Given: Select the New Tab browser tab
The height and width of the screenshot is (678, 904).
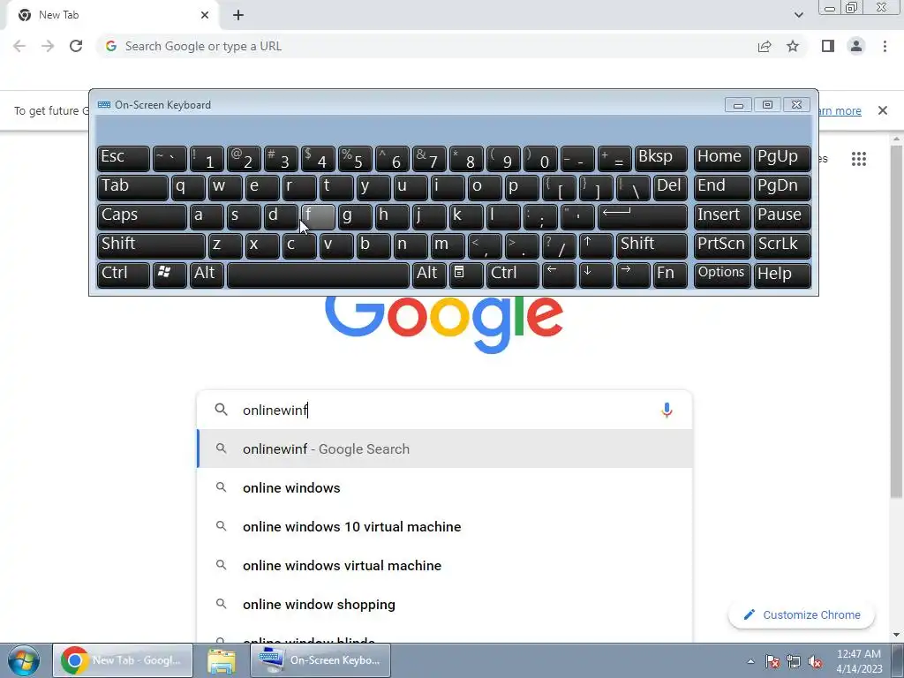Looking at the screenshot, I should point(113,15).
